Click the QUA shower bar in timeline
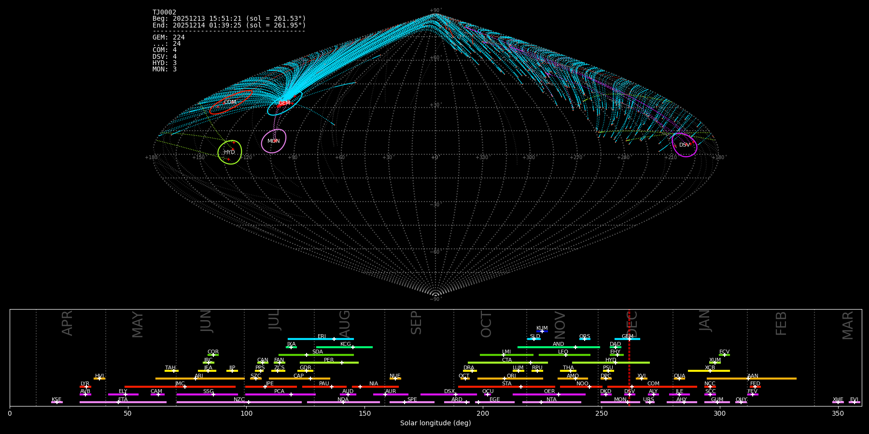Screen dimensions: 869x434 pos(679,379)
